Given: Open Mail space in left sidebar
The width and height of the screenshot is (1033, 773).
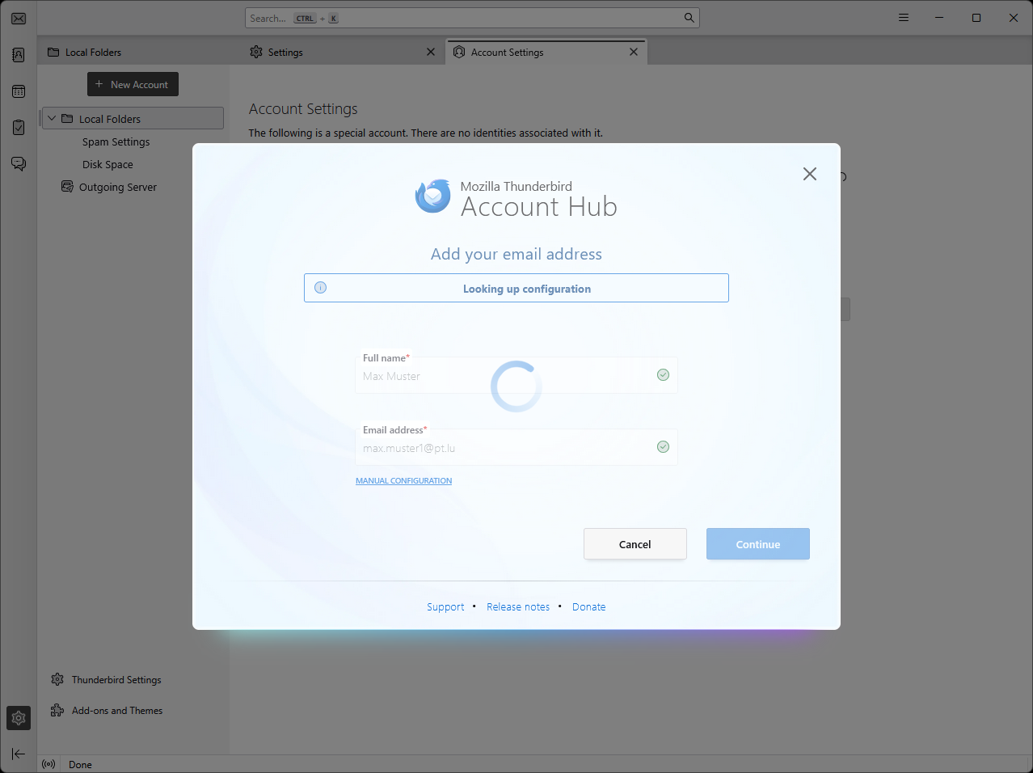Looking at the screenshot, I should [x=19, y=19].
